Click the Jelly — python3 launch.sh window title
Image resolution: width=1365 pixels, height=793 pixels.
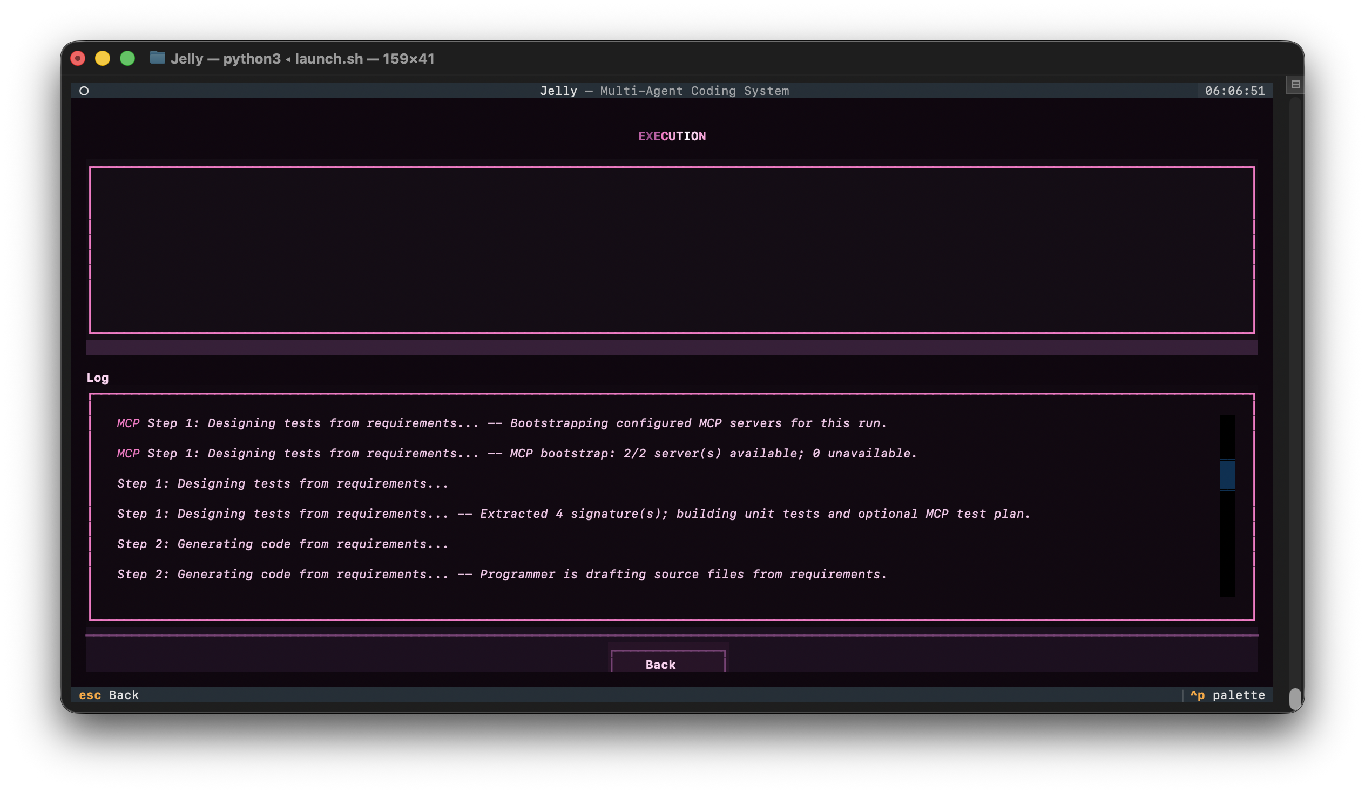302,58
